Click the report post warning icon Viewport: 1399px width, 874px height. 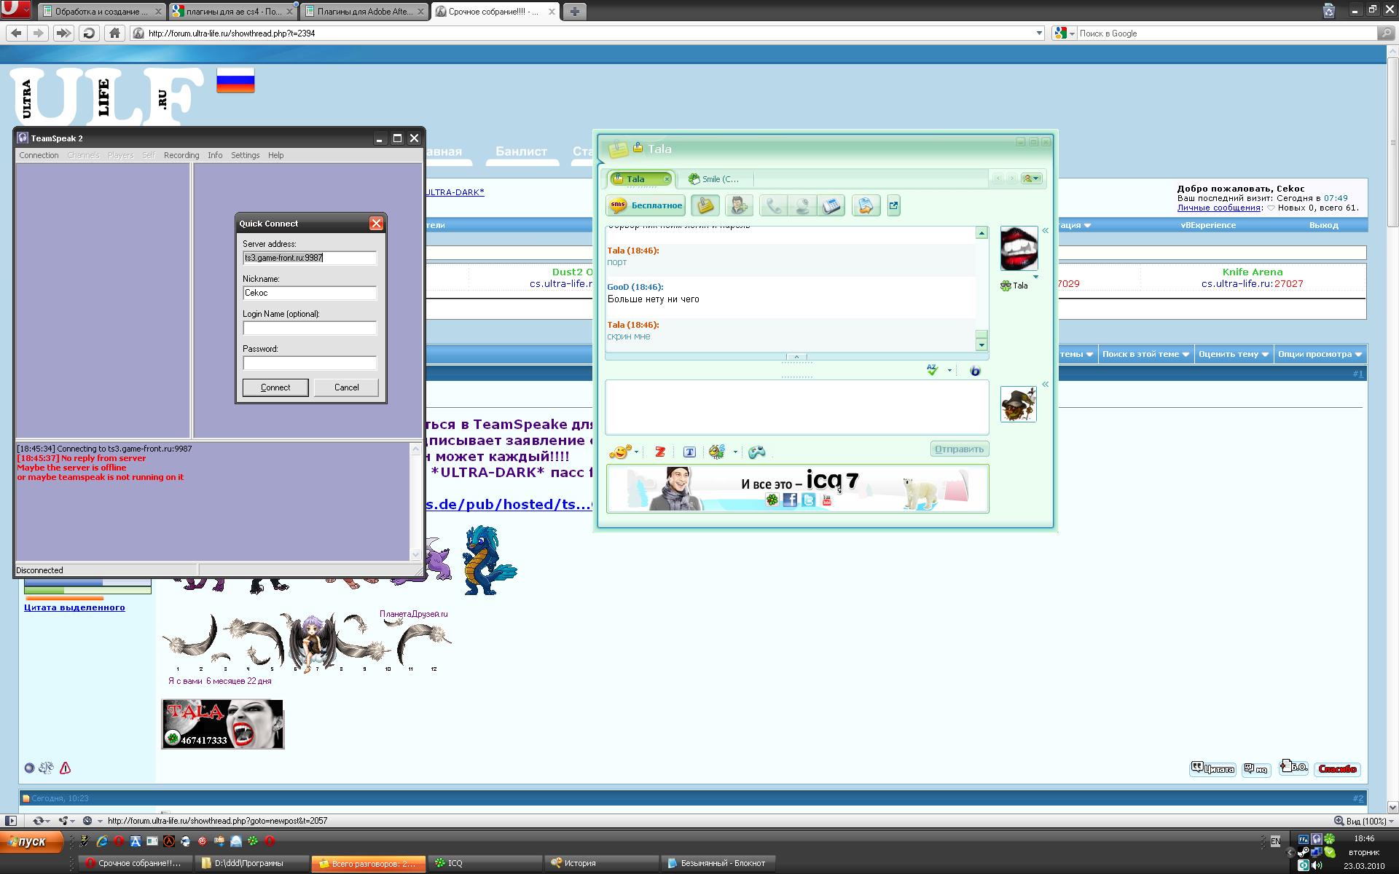(x=65, y=768)
